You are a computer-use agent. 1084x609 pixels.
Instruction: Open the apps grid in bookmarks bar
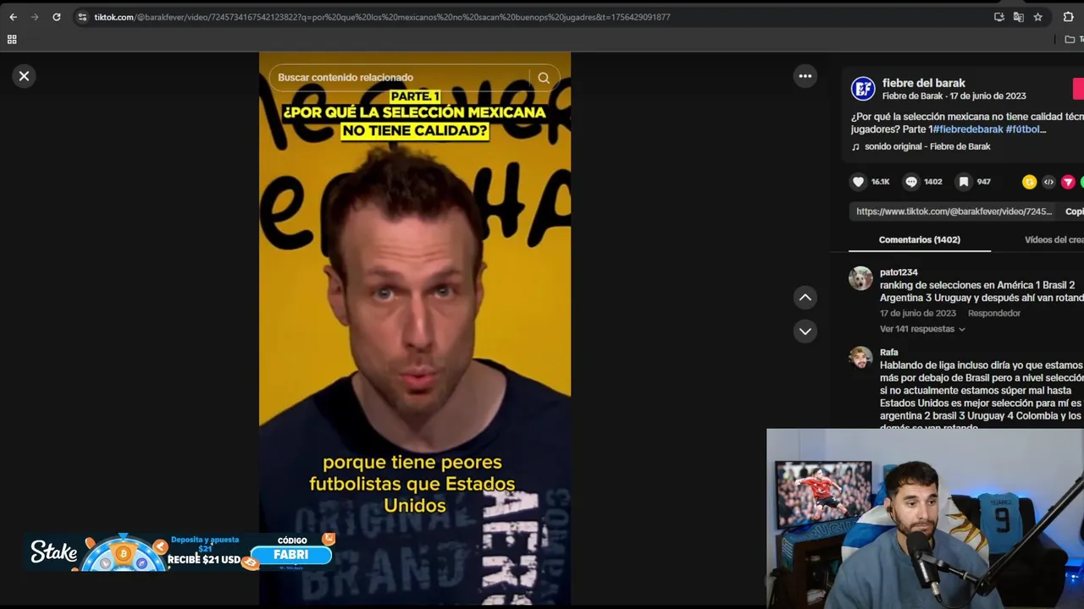pyautogui.click(x=12, y=40)
